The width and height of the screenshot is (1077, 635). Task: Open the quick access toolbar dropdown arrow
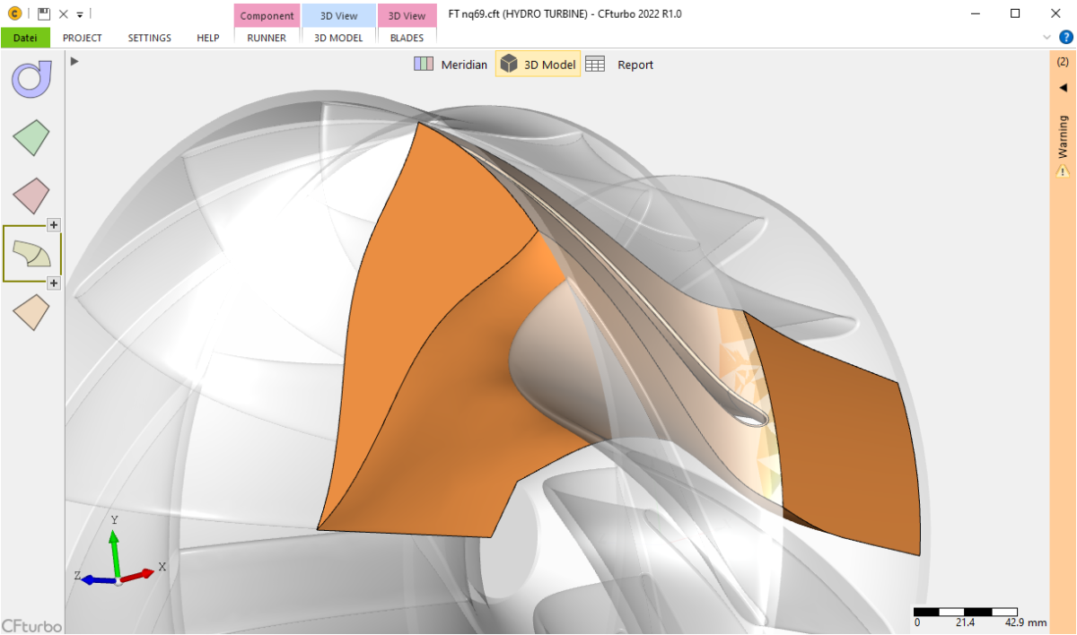(80, 14)
